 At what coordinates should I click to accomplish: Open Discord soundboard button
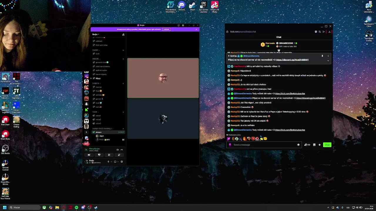pyautogui.click(x=119, y=155)
